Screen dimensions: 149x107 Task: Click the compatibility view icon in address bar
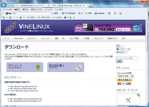pos(53,5)
